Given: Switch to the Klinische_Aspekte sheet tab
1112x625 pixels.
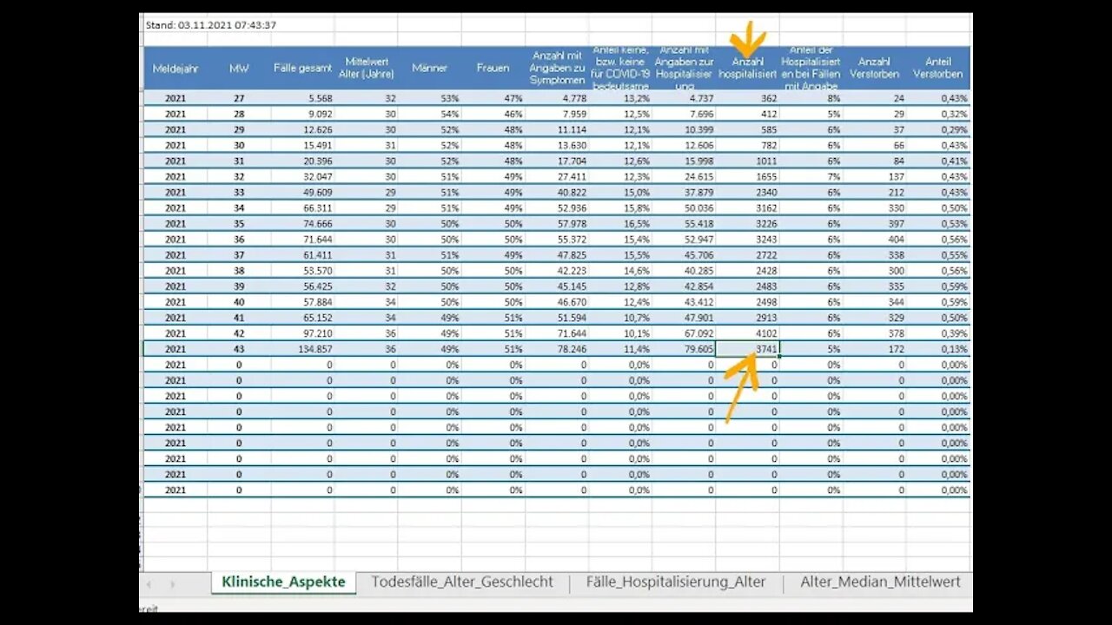Looking at the screenshot, I should point(283,582).
